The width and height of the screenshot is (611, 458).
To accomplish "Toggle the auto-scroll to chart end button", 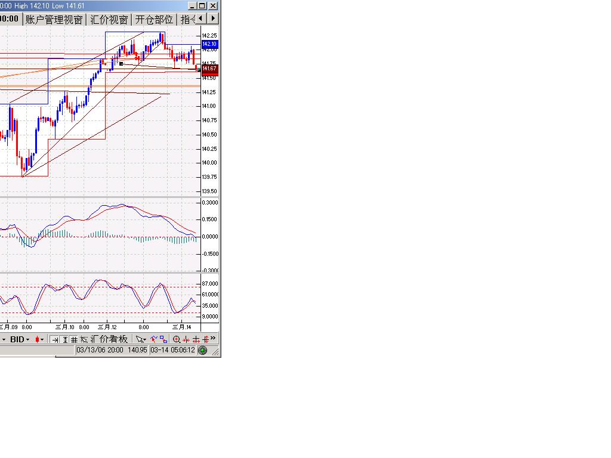I will pyautogui.click(x=54, y=340).
